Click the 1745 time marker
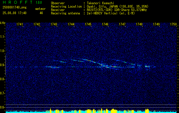Viewport: 179px width, 113px height. pyautogui.click(x=88, y=24)
